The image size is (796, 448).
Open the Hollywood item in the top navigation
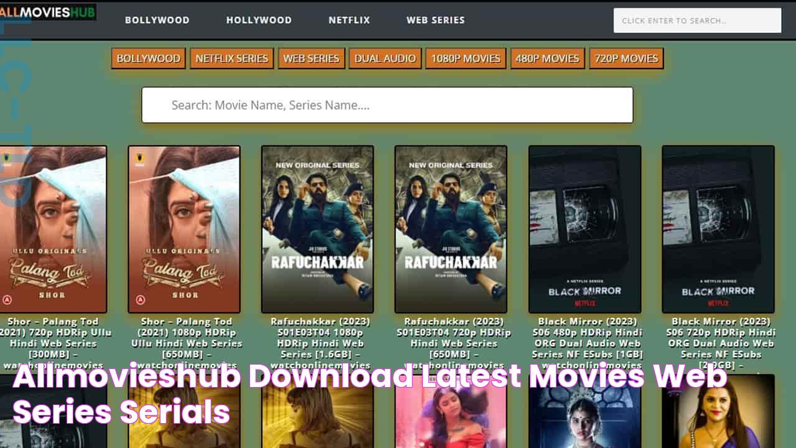[259, 20]
